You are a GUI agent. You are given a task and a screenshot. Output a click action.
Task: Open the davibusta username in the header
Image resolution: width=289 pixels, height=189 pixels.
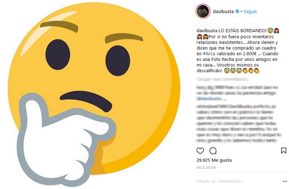223,11
